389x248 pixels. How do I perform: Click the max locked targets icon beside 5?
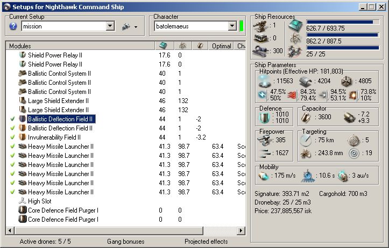tap(354, 140)
